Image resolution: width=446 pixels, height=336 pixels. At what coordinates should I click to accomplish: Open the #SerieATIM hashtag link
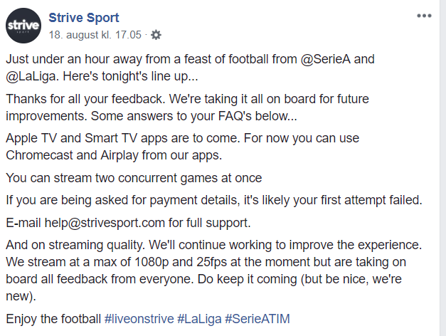point(257,318)
